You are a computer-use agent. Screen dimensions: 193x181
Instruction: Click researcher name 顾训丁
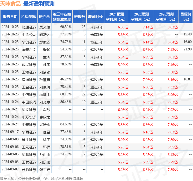45,94
